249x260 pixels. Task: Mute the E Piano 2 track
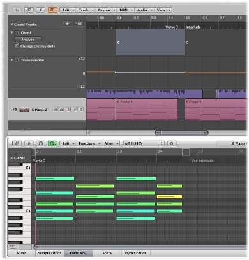75,110
